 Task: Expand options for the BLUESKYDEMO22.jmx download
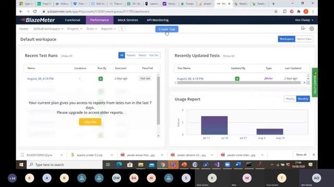(x=62, y=155)
